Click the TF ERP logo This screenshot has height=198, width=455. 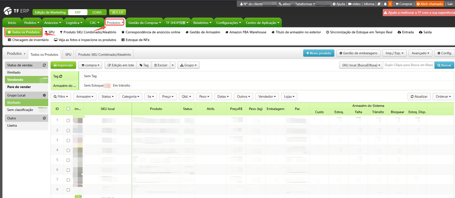pyautogui.click(x=16, y=11)
